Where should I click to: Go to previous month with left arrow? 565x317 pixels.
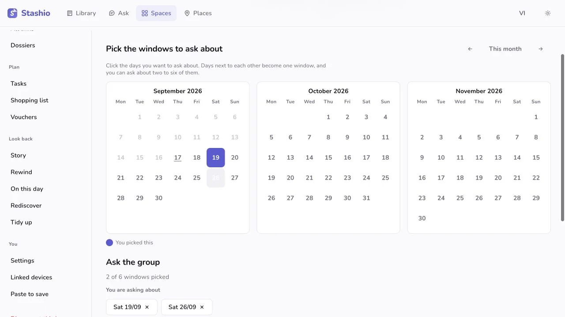[x=470, y=49]
